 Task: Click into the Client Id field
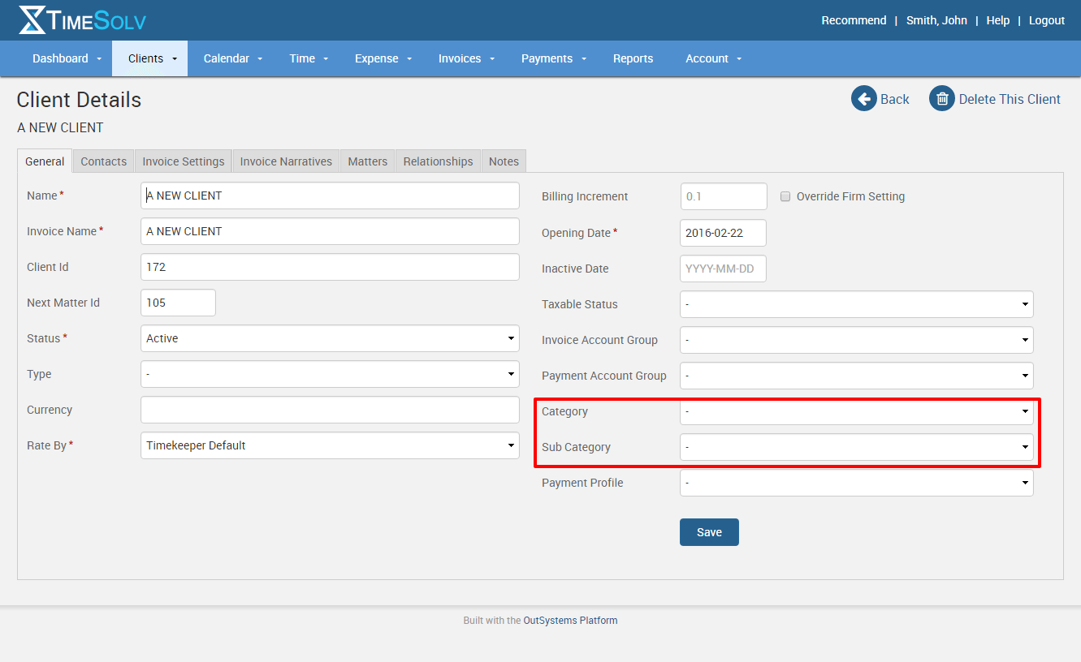[330, 267]
